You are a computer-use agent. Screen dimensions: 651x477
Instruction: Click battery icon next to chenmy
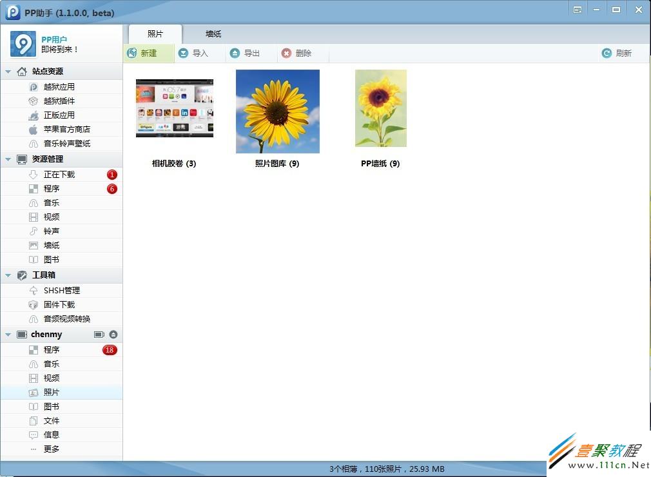click(x=99, y=335)
